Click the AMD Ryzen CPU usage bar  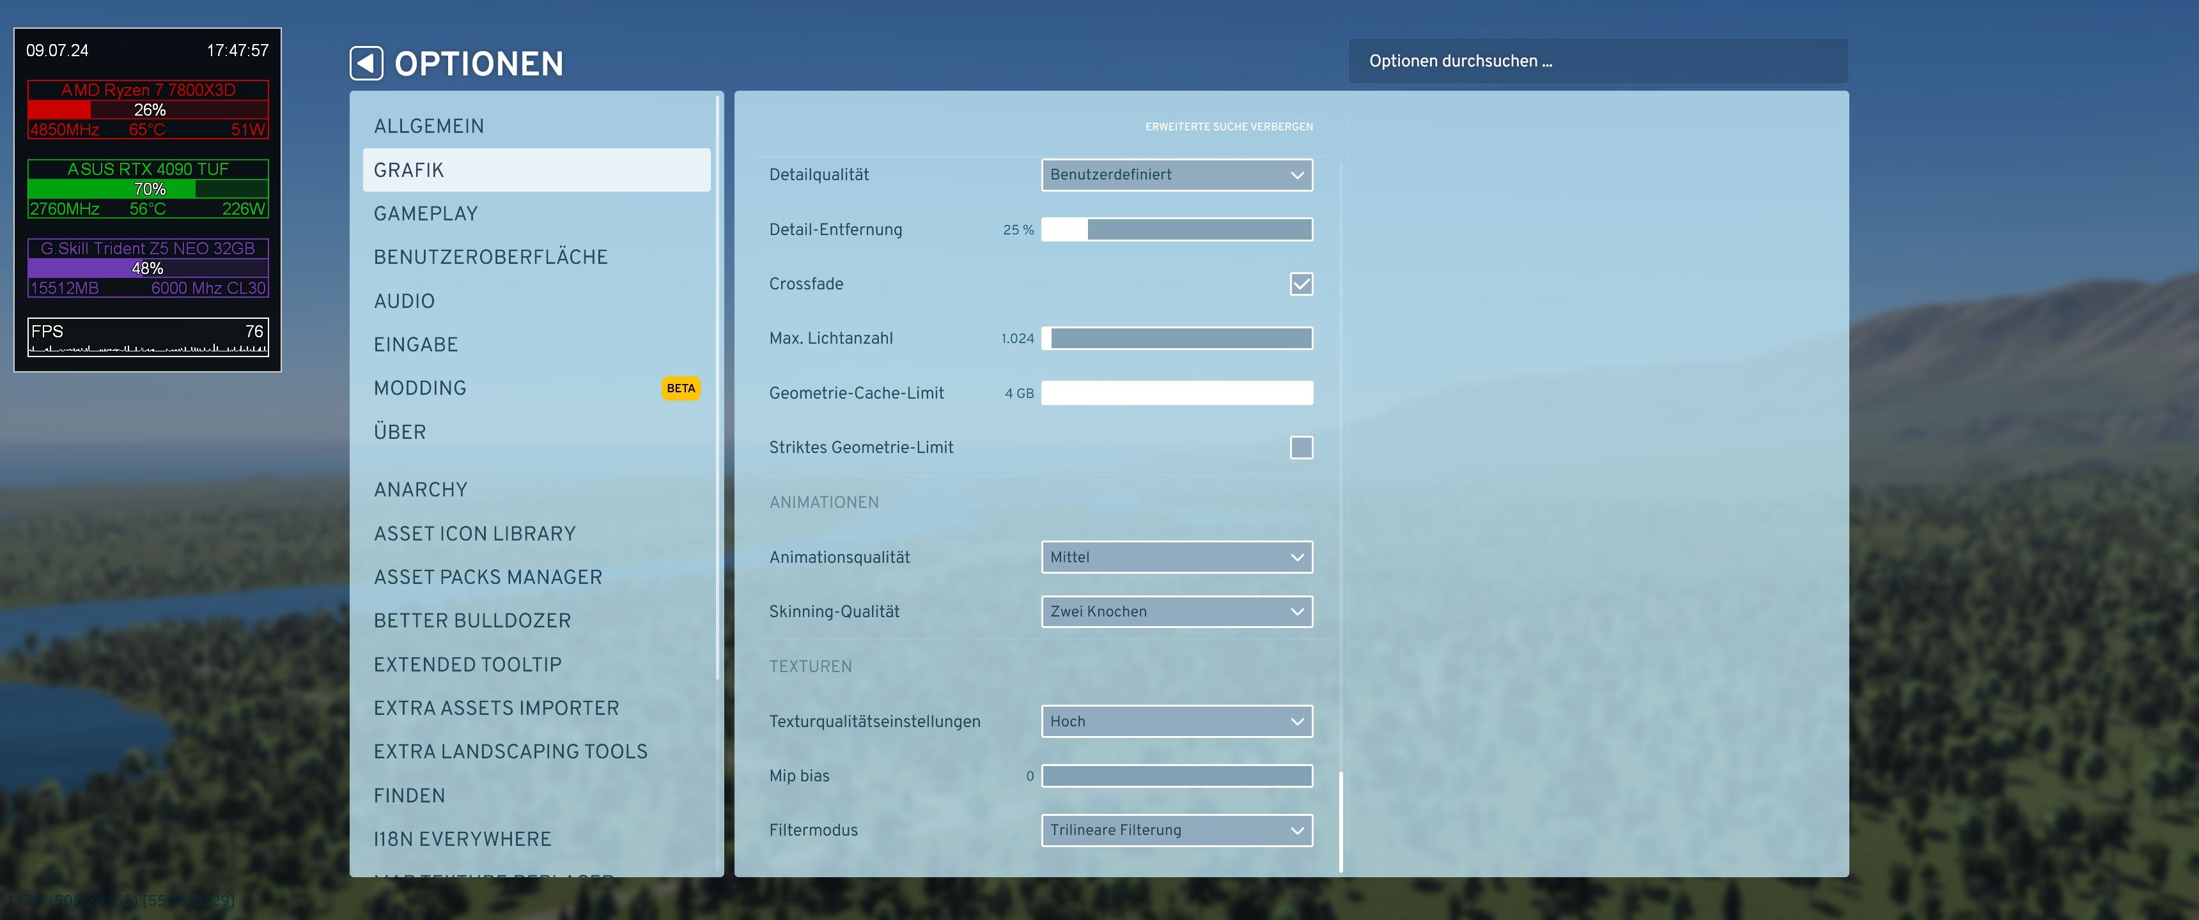click(x=148, y=109)
